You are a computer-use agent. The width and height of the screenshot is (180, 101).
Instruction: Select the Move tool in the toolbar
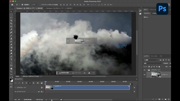pyautogui.click(x=11, y=12)
